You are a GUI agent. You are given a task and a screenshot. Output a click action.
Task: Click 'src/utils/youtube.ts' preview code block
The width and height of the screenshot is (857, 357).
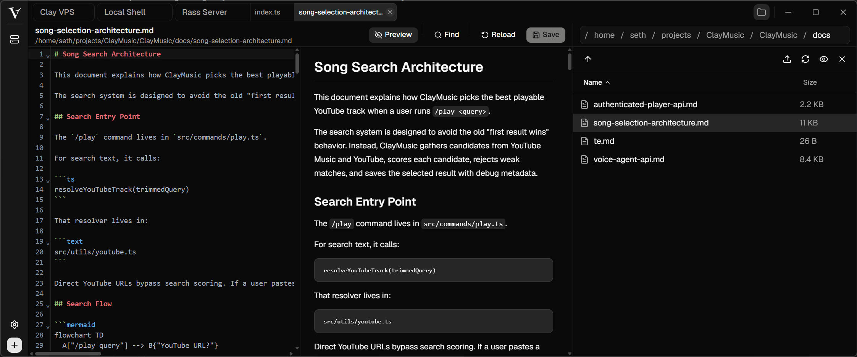[x=433, y=321]
